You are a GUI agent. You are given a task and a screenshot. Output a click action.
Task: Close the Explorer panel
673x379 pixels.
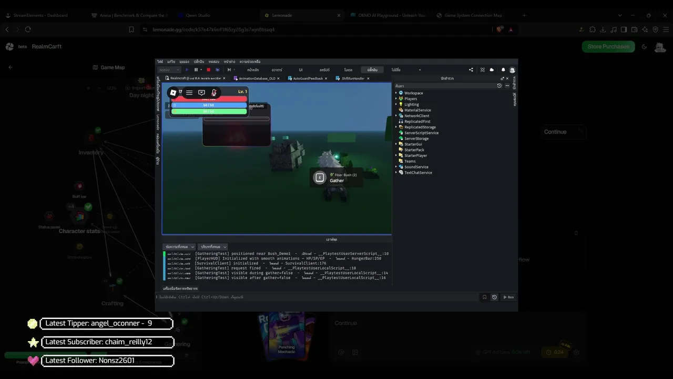pos(507,78)
